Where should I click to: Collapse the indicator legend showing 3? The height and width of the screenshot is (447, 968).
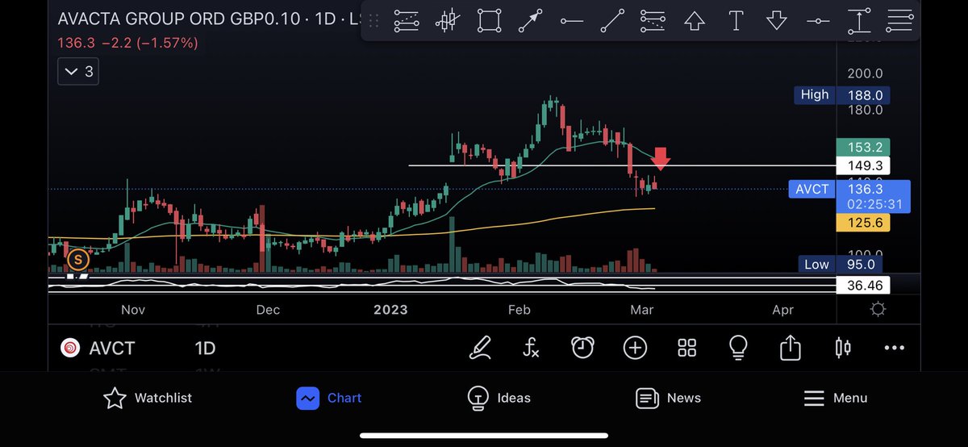pyautogui.click(x=78, y=72)
